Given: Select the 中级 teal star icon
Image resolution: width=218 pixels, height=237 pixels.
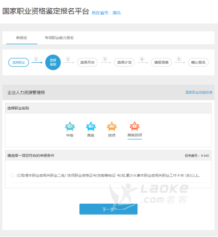Looking at the screenshot, I should coord(70,126).
